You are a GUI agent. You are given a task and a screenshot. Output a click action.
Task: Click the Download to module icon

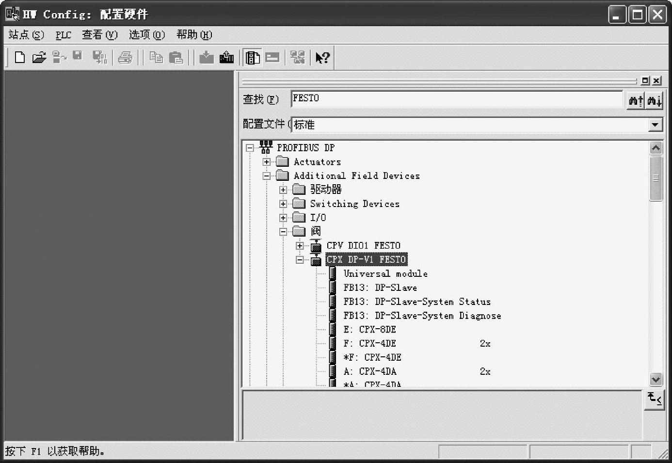pyautogui.click(x=207, y=57)
